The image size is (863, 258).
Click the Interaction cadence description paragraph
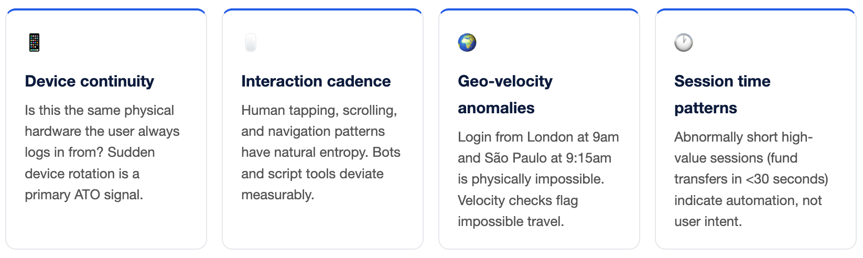(x=320, y=152)
